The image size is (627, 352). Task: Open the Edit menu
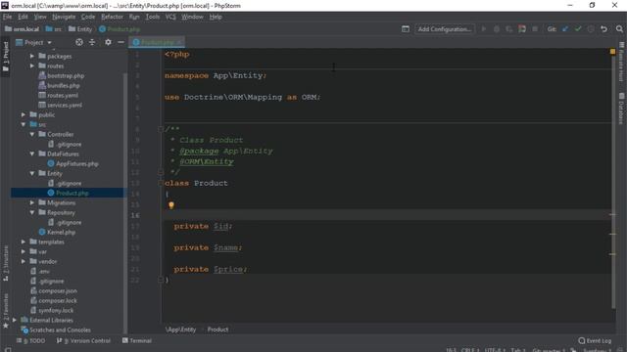23,17
